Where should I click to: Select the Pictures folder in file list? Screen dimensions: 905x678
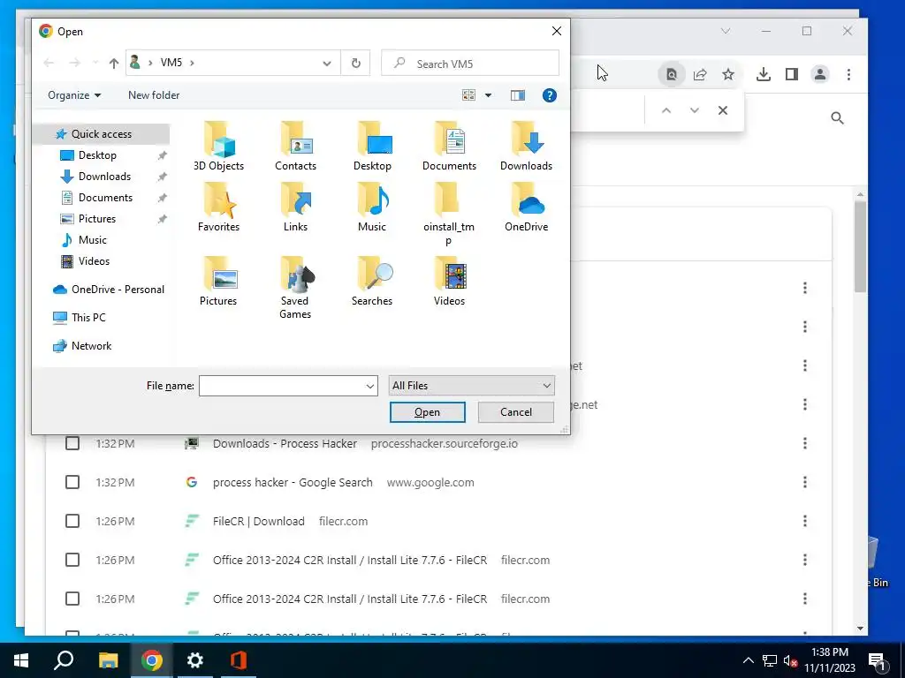pyautogui.click(x=218, y=282)
